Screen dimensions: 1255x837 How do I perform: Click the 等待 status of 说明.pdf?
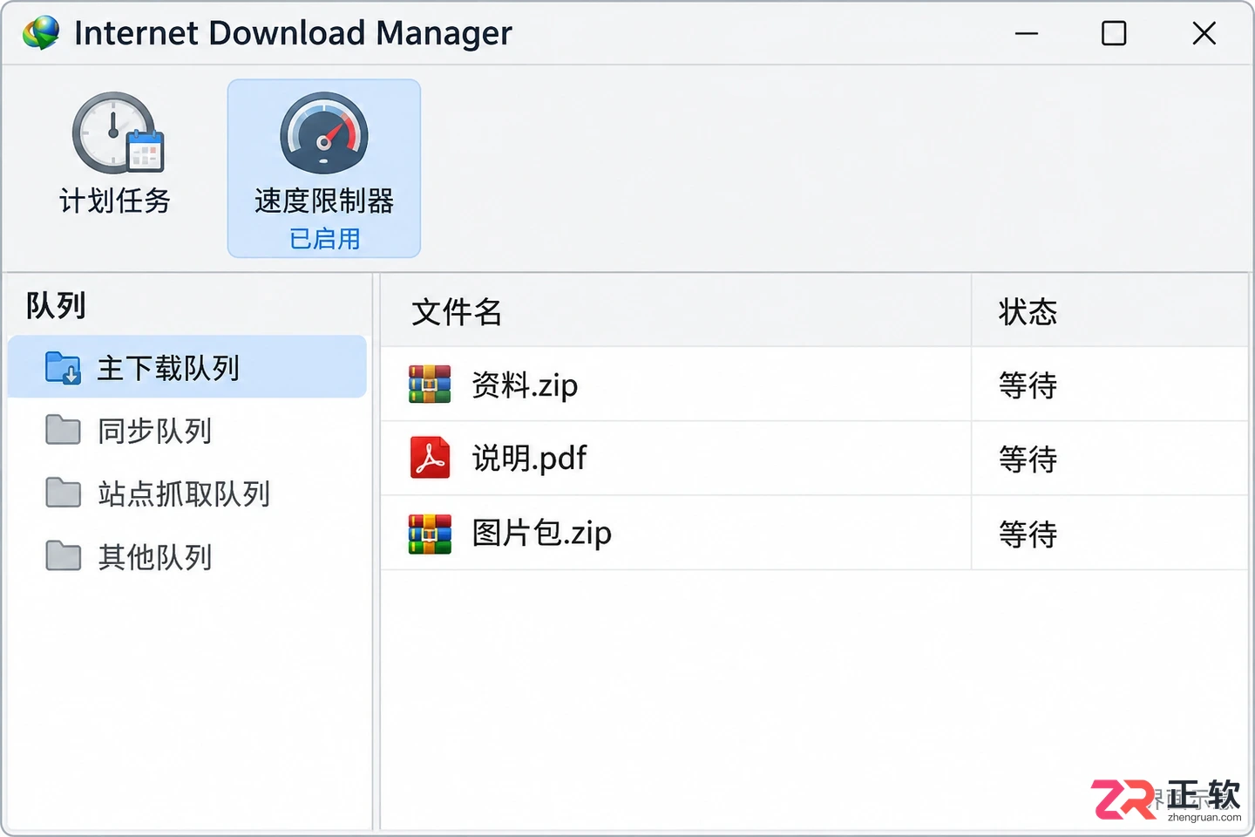click(x=1028, y=459)
